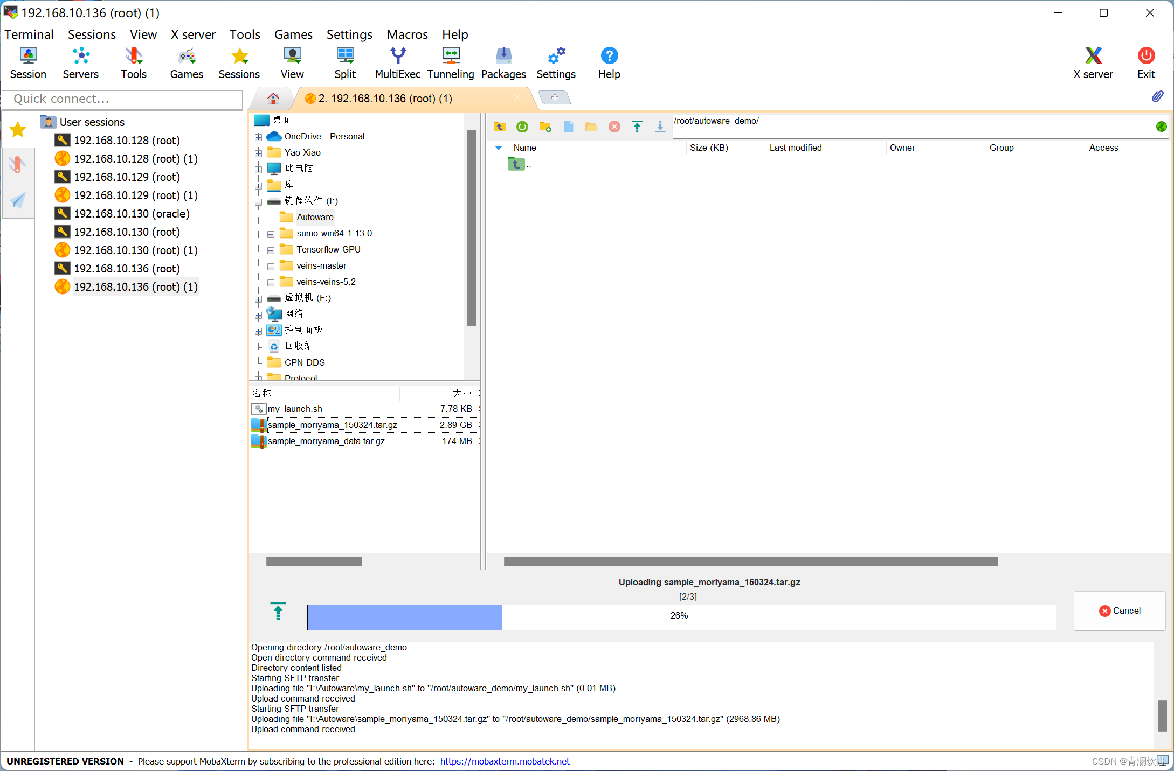Click the red Exit power button
The height and width of the screenshot is (771, 1174).
(1146, 64)
